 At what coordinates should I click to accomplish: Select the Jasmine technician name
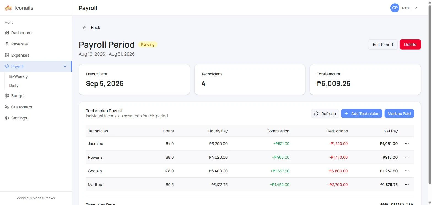click(96, 144)
